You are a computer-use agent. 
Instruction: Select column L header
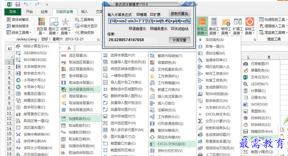248,57
